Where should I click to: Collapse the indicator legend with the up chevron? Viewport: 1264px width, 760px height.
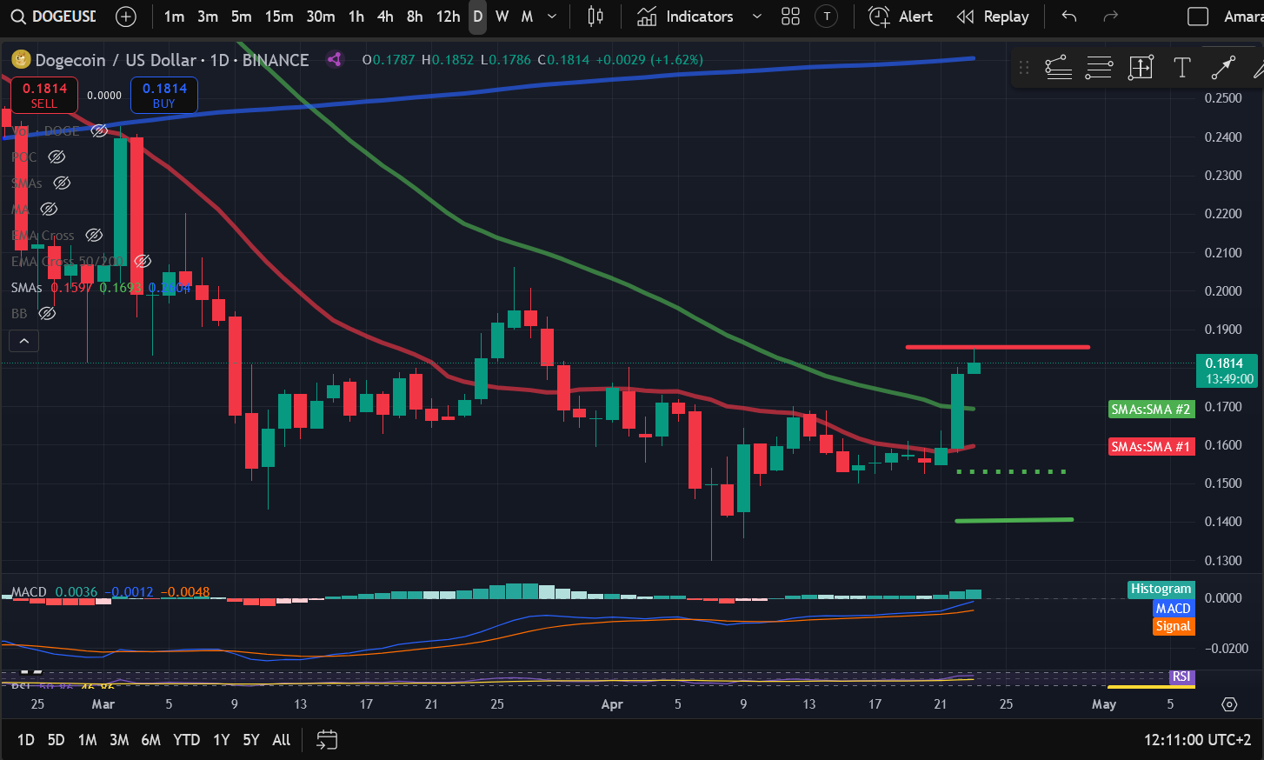(x=24, y=341)
